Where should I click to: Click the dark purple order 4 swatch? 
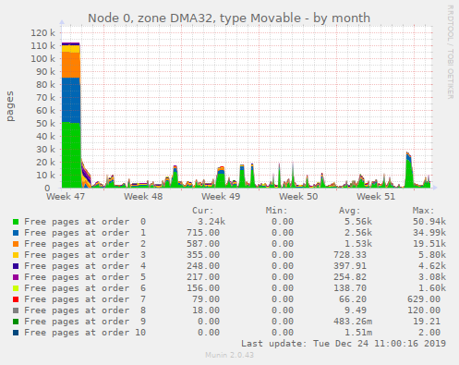pos(16,266)
